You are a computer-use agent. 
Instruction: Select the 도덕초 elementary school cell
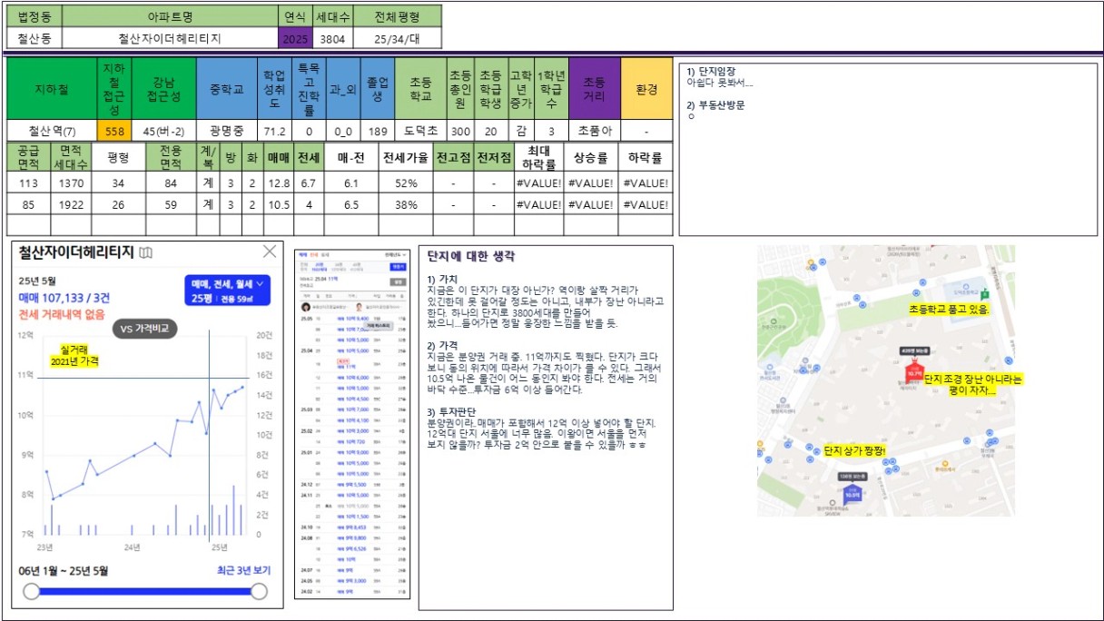(x=421, y=131)
